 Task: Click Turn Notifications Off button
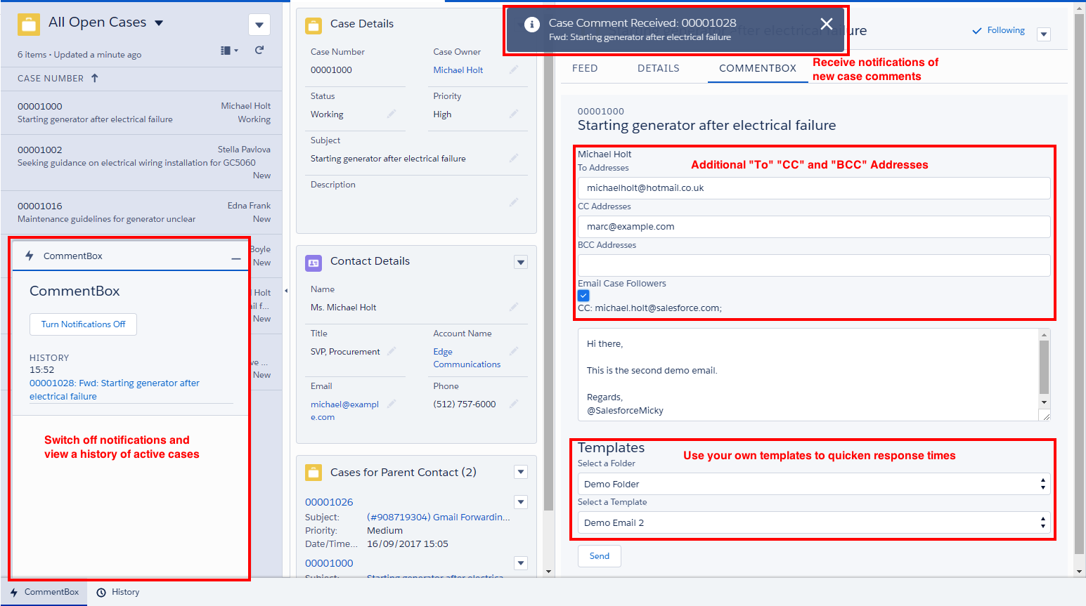pos(83,324)
